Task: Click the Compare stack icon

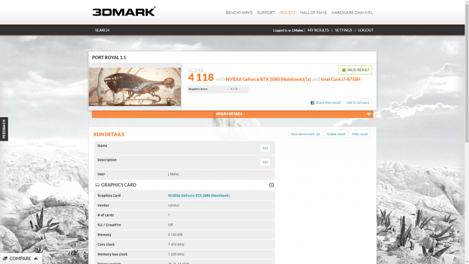Action: pyautogui.click(x=5, y=258)
